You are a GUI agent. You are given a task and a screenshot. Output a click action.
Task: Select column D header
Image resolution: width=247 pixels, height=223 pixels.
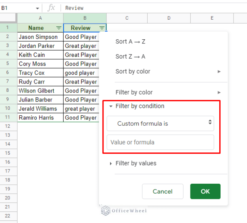(x=169, y=18)
